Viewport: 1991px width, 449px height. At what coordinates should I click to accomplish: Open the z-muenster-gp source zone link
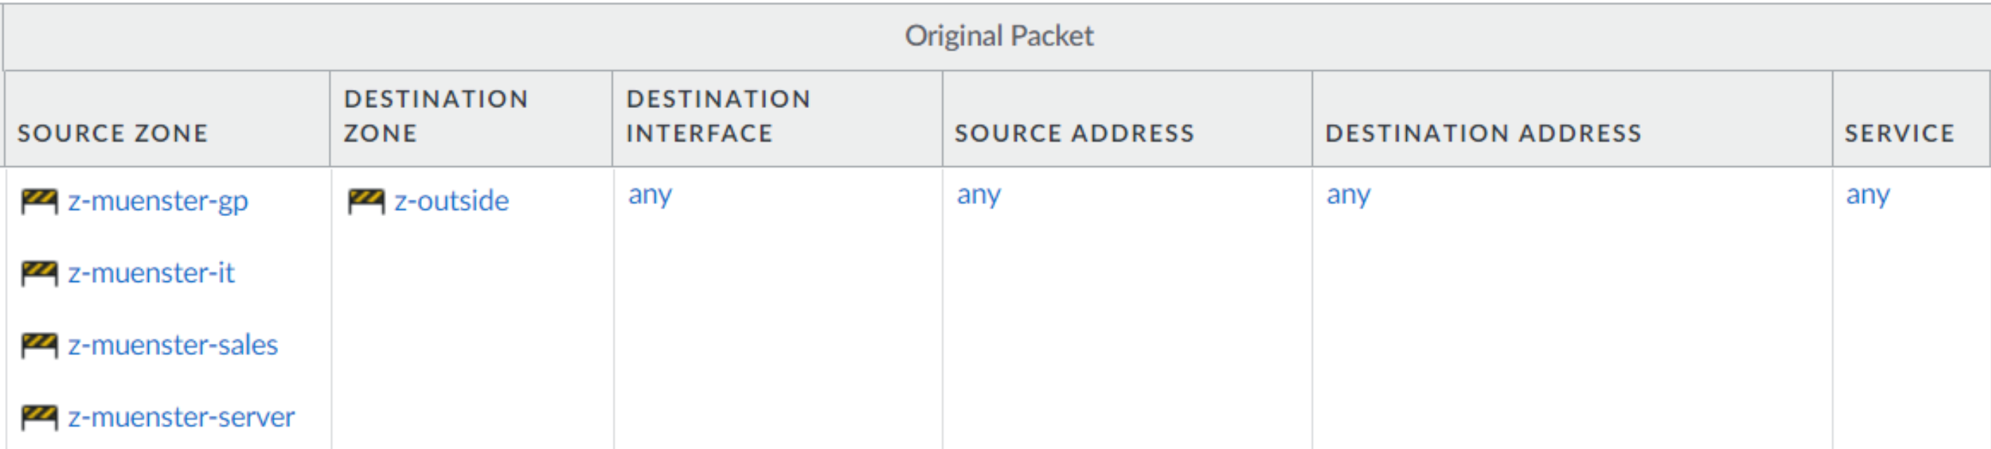pyautogui.click(x=158, y=201)
